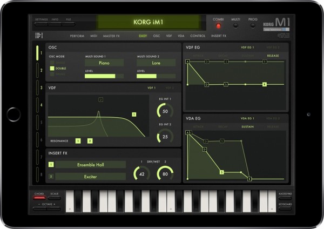Screen dimensions: 324x229
Task: Click the EG INT 1 knob
Action: [x=165, y=111]
